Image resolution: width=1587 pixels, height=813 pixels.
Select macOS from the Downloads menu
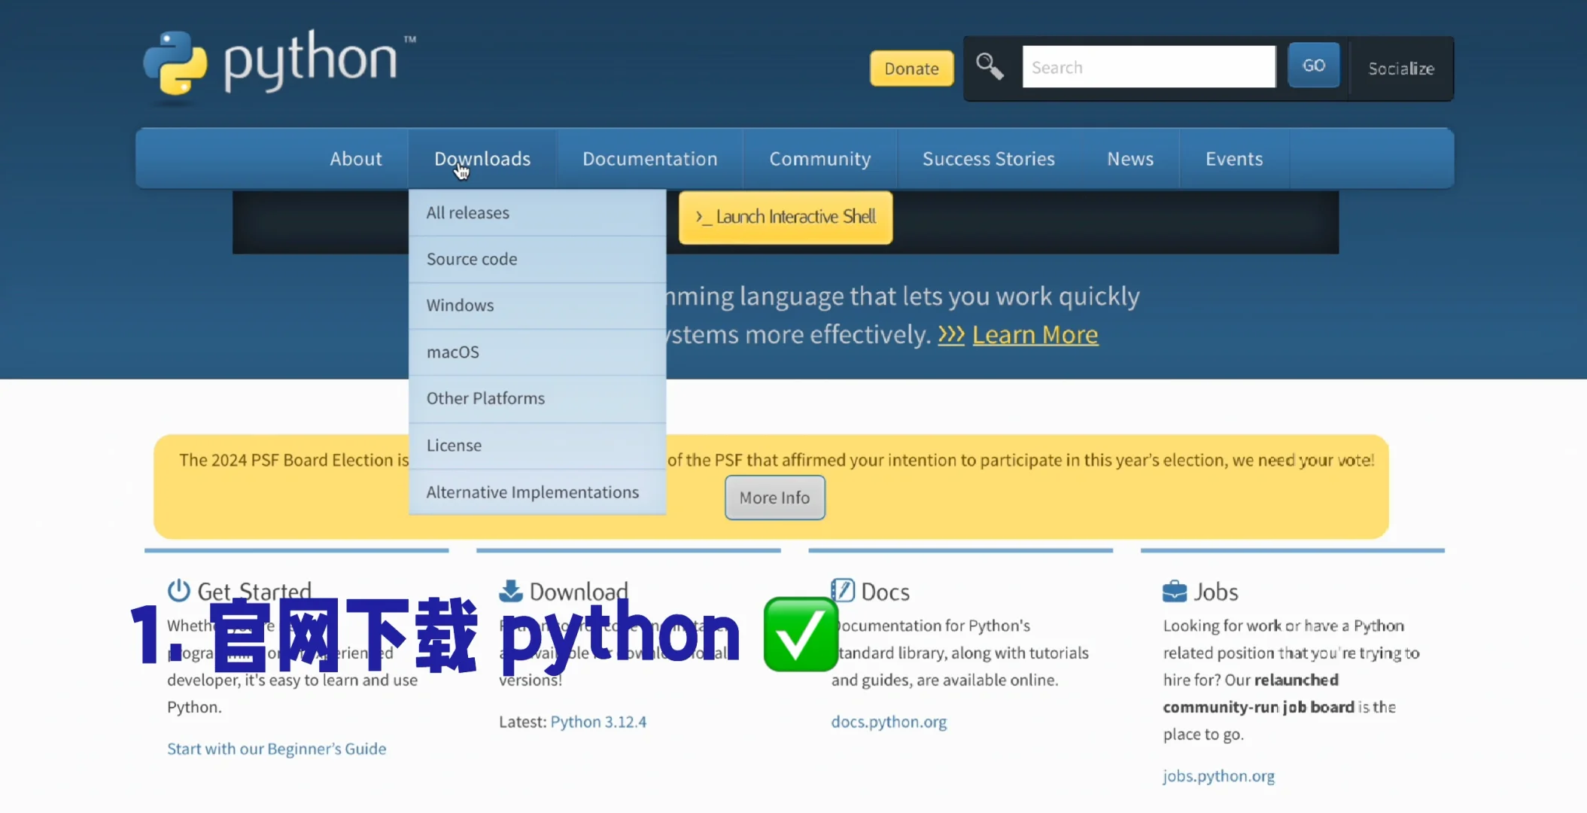tap(453, 352)
